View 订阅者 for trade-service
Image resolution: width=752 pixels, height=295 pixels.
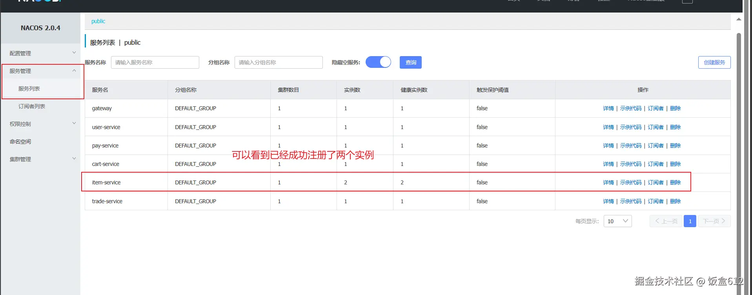pos(655,201)
